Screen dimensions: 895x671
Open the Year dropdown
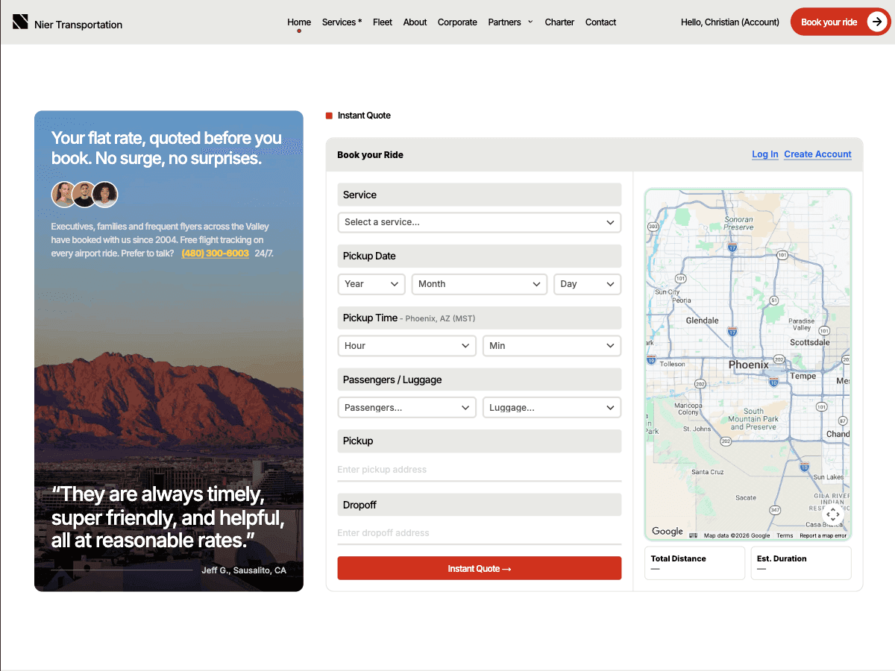click(x=371, y=284)
